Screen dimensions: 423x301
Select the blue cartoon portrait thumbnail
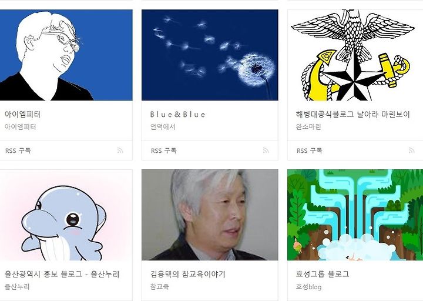[x=66, y=55]
